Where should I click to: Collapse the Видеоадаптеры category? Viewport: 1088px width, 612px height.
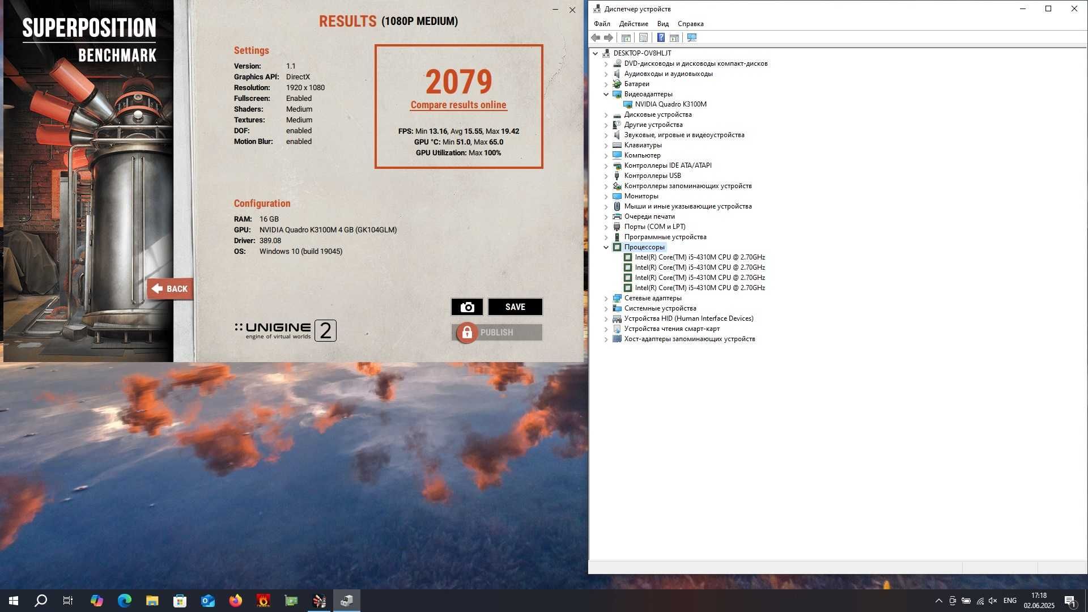[606, 94]
